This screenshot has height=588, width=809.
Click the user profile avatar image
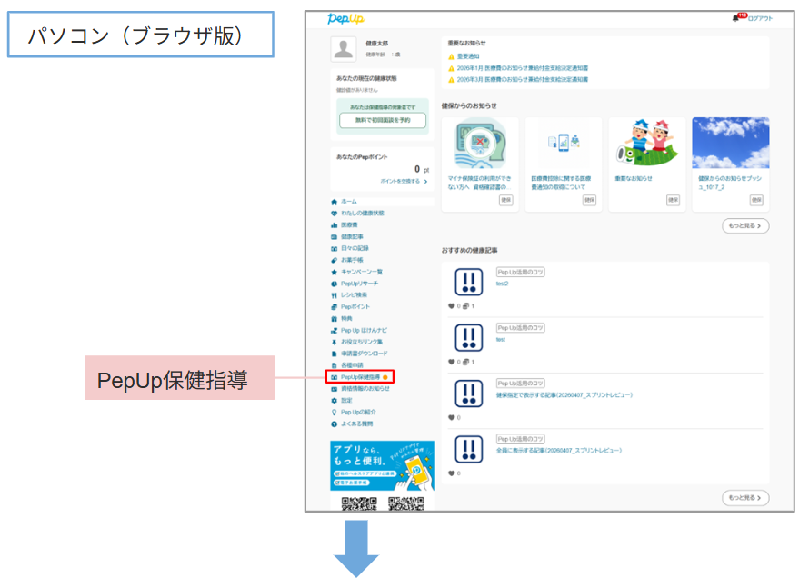pyautogui.click(x=343, y=49)
